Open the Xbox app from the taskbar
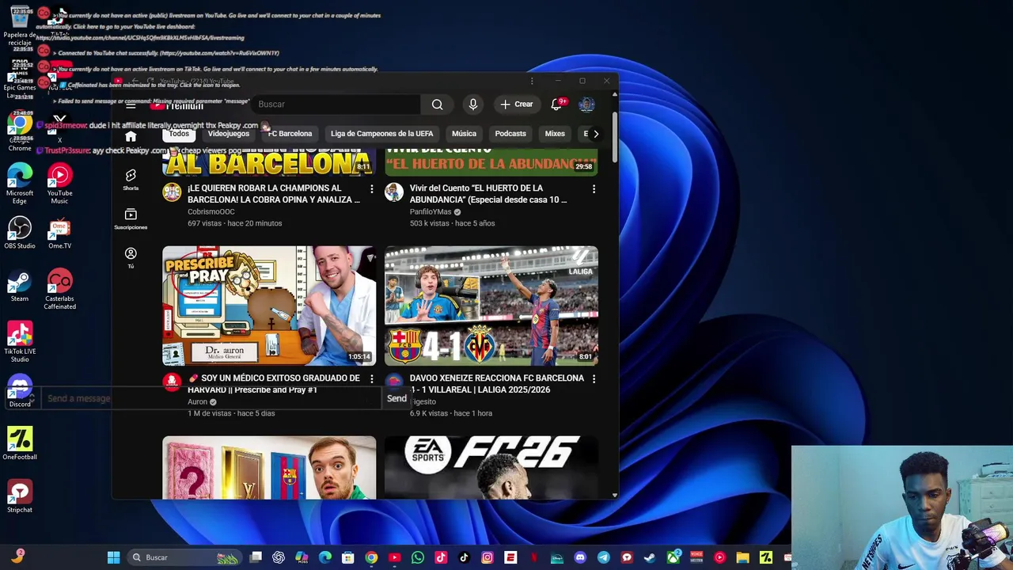Image resolution: width=1013 pixels, height=570 pixels. [673, 557]
